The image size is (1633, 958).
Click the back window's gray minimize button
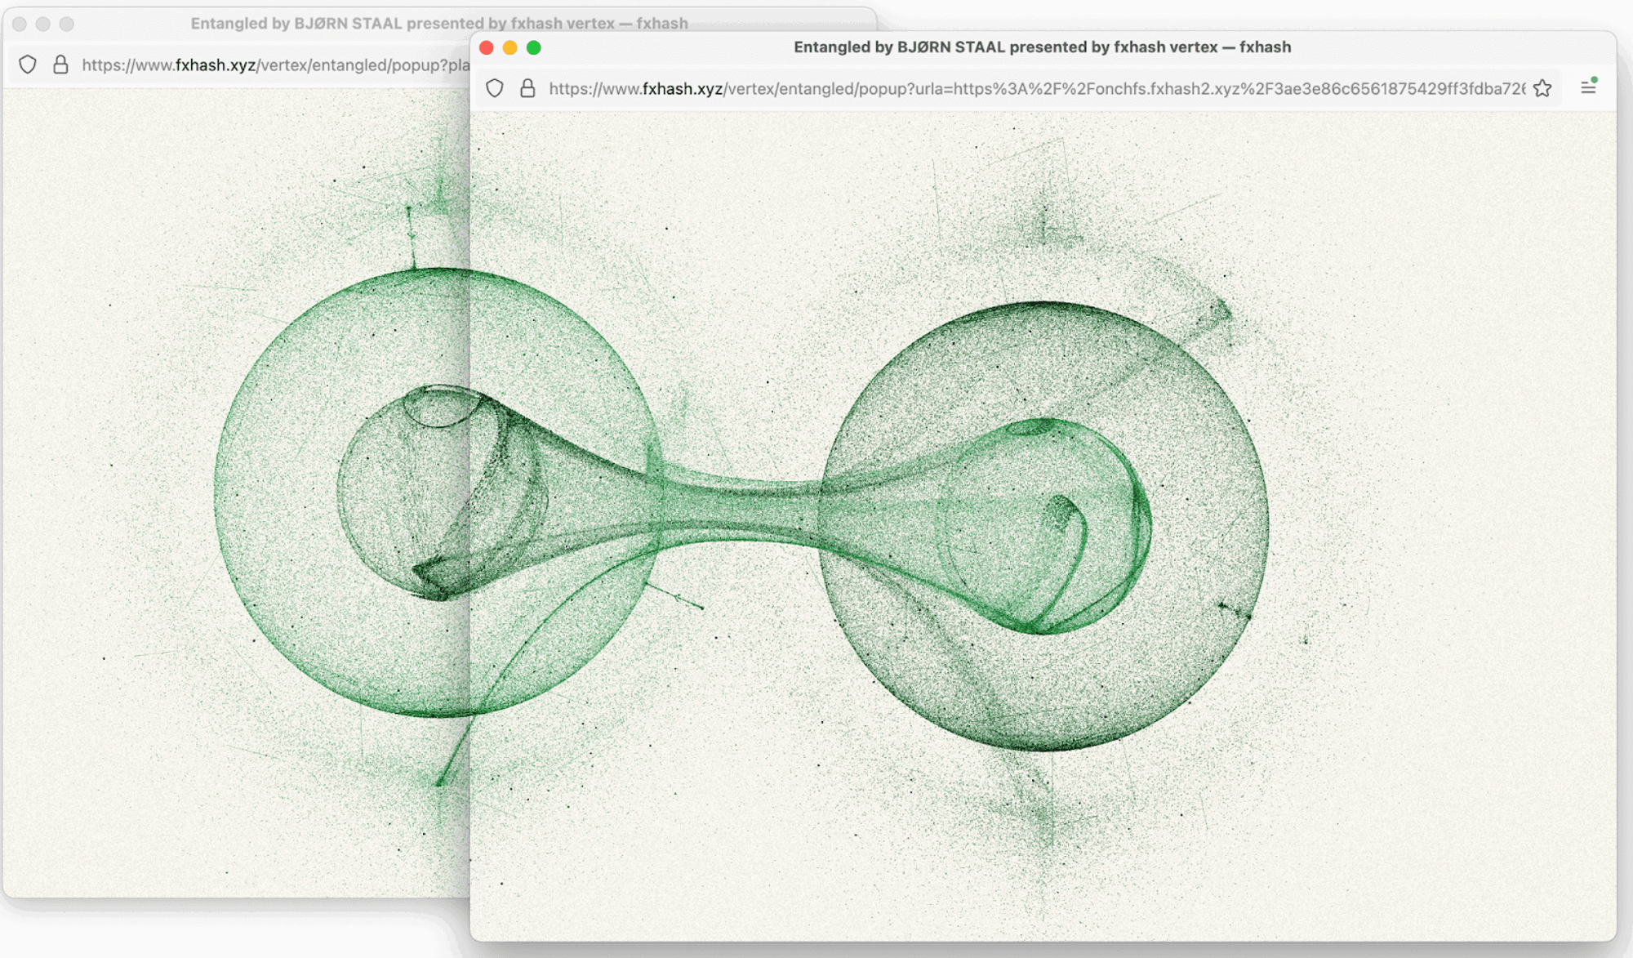43,24
